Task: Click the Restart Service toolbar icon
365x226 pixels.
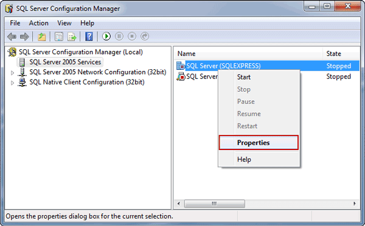Action: pyautogui.click(x=145, y=36)
